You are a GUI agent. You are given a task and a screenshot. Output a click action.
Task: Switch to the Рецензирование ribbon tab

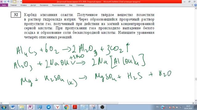click(x=59, y=5)
